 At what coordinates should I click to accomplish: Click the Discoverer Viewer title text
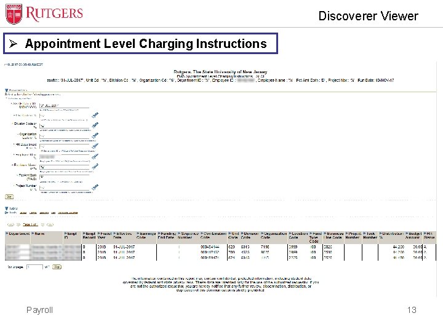tap(369, 16)
